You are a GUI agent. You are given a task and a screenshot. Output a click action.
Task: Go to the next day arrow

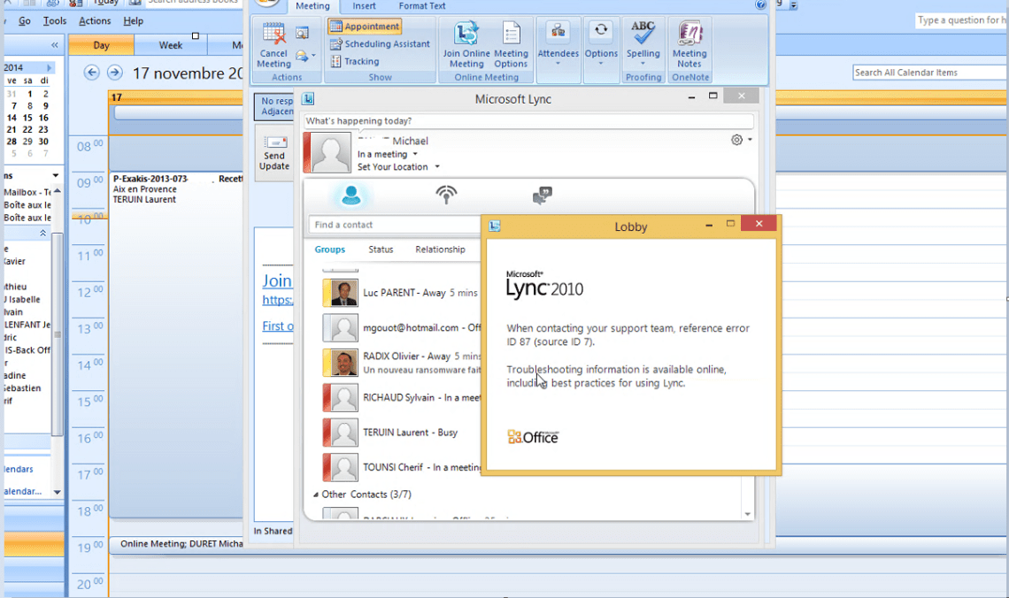(x=114, y=73)
